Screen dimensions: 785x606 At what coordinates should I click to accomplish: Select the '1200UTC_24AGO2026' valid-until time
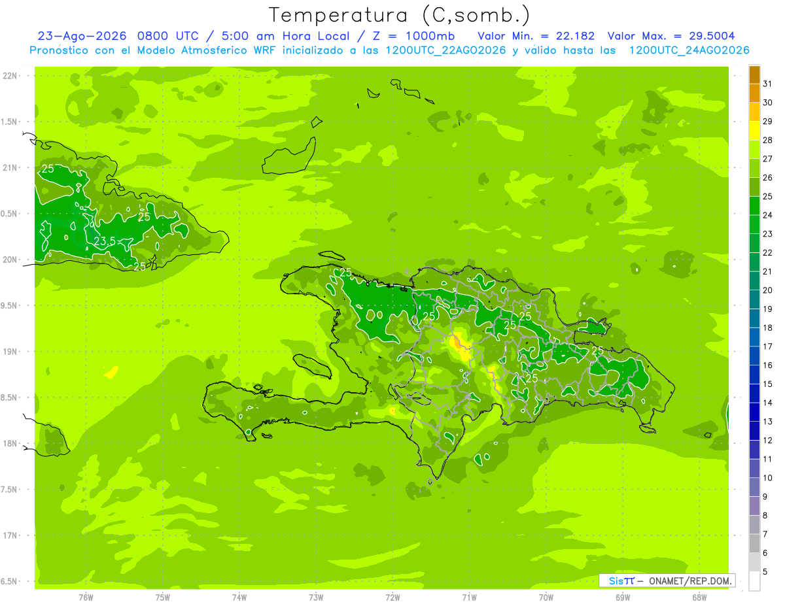point(689,50)
